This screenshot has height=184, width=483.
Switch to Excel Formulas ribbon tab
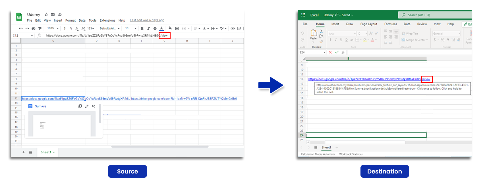[391, 24]
